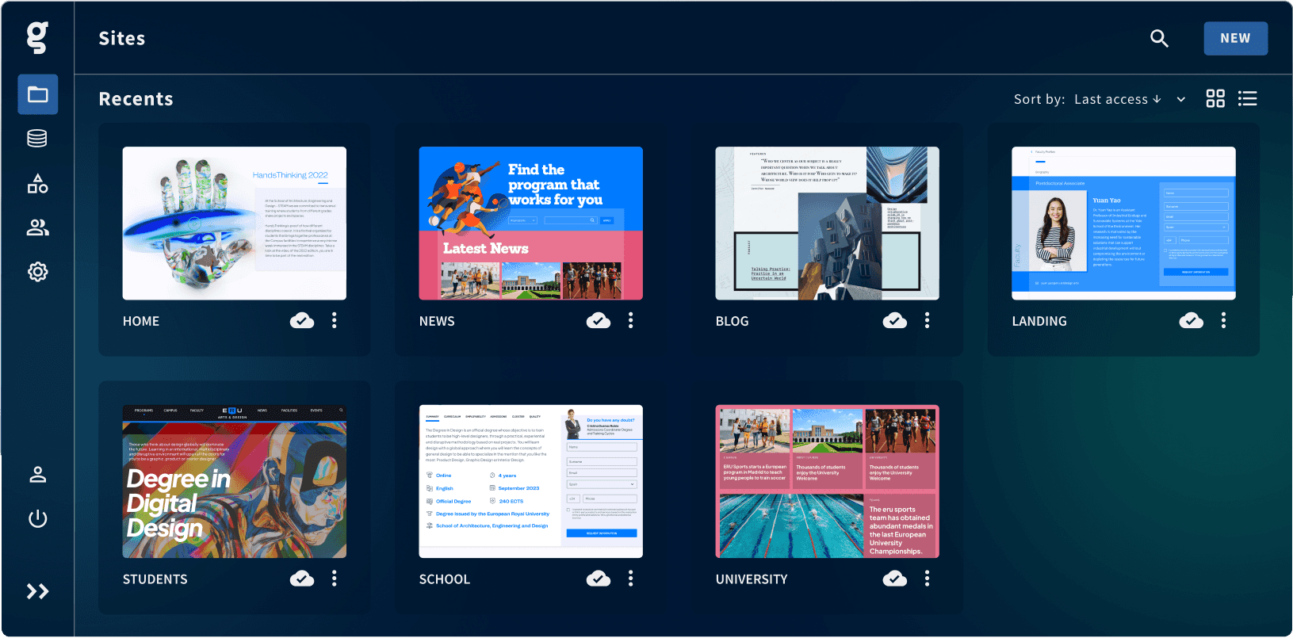Open the settings gear icon in sidebar
This screenshot has width=1293, height=638.
point(37,272)
